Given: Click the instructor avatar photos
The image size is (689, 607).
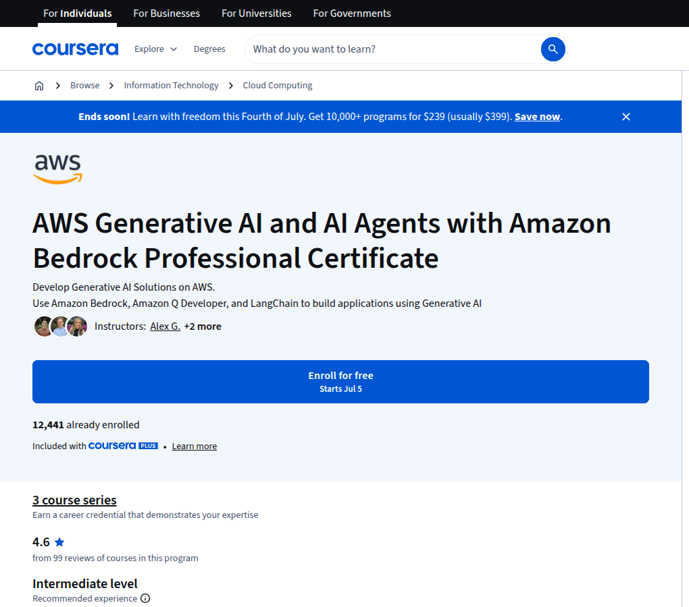Looking at the screenshot, I should pyautogui.click(x=61, y=326).
